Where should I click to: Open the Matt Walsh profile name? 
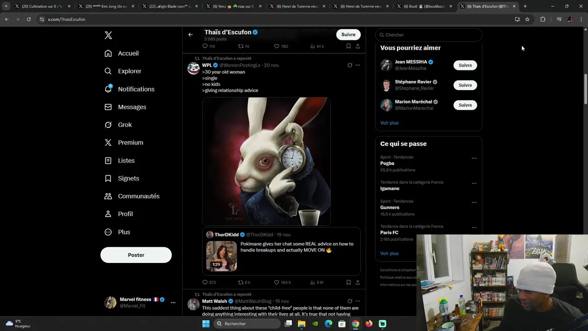(x=215, y=301)
